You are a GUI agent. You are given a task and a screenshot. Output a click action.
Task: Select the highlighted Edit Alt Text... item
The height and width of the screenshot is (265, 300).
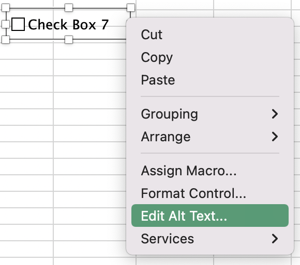(210, 216)
